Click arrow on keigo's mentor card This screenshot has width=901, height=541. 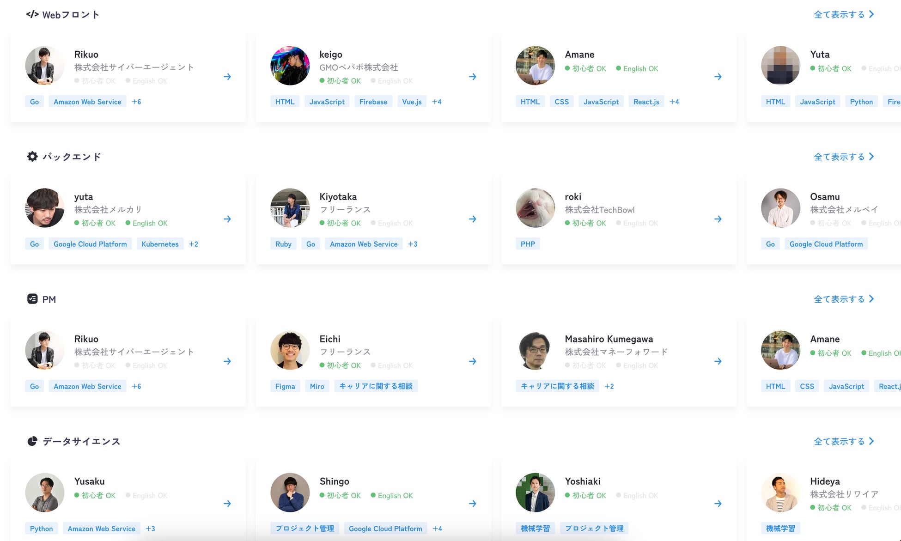click(x=472, y=77)
